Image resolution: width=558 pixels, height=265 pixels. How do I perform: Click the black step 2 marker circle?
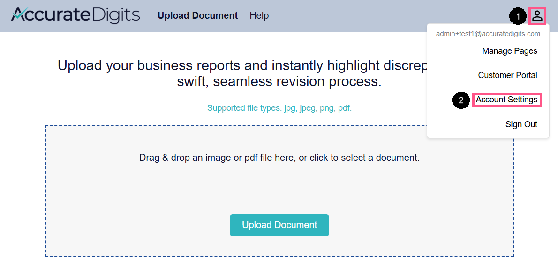[x=461, y=100]
